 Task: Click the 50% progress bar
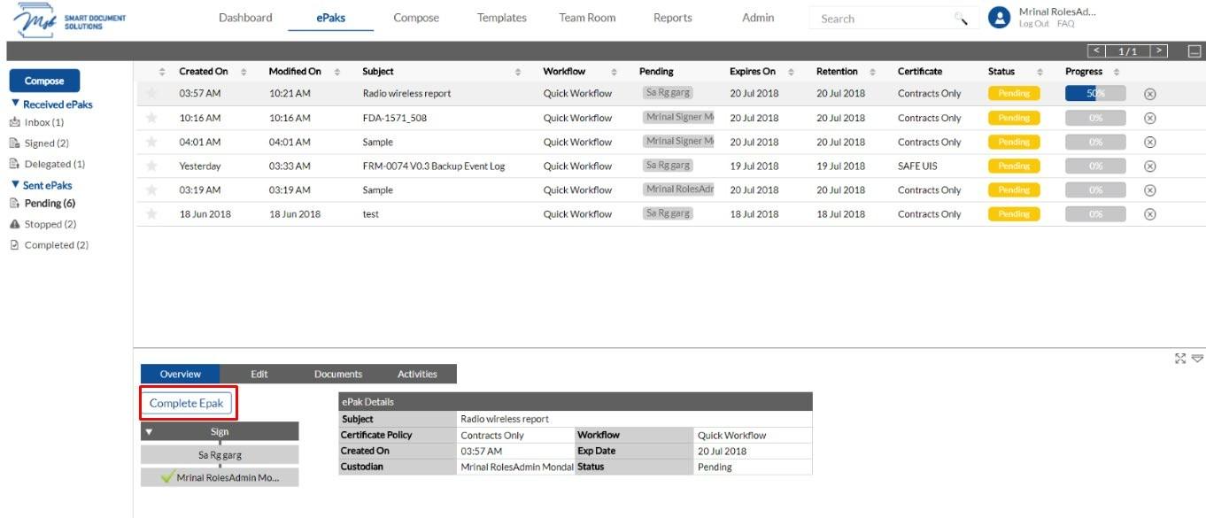1095,93
